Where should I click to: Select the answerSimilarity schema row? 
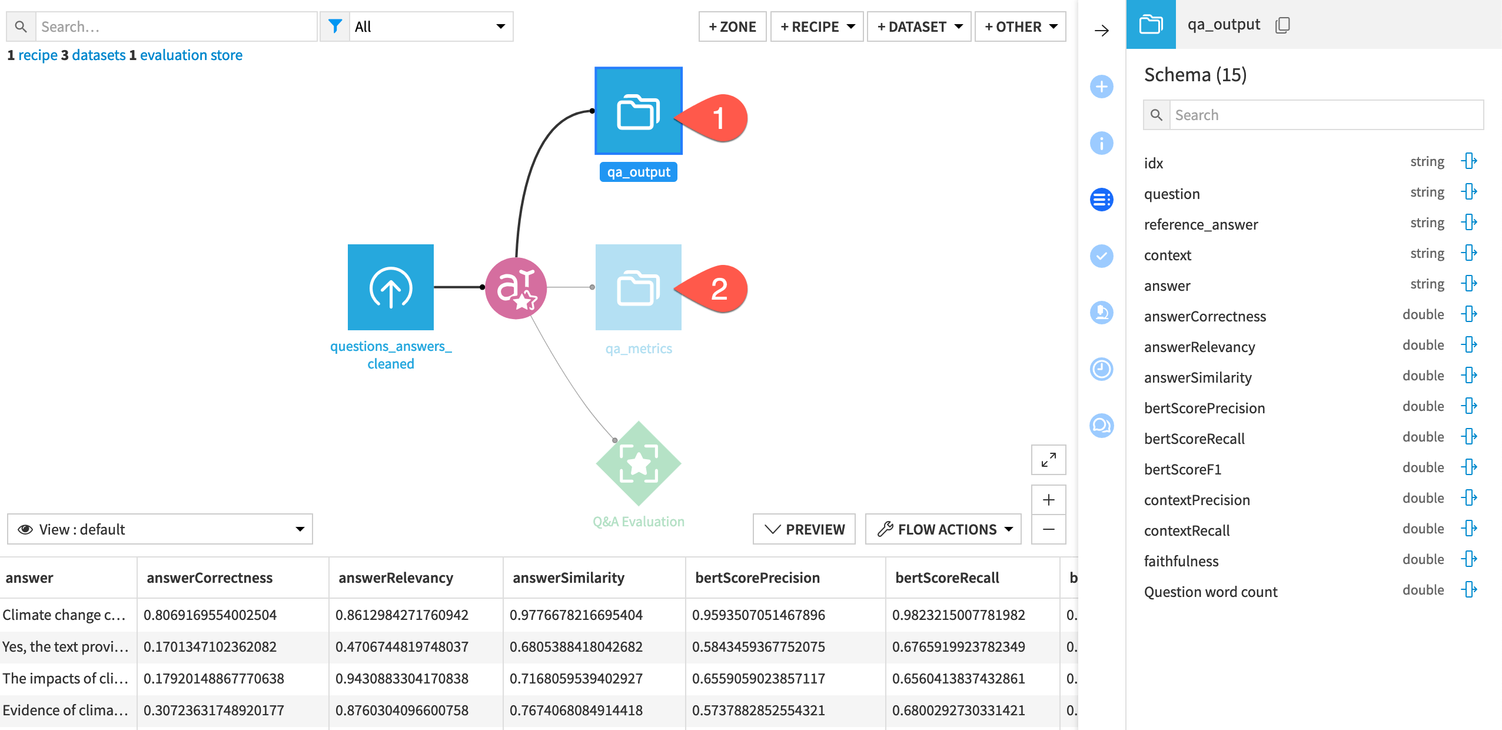1311,377
